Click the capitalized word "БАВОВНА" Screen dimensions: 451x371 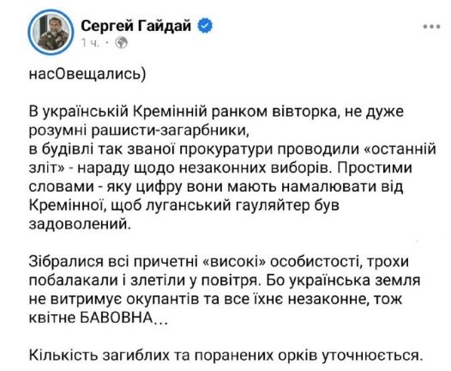point(116,318)
